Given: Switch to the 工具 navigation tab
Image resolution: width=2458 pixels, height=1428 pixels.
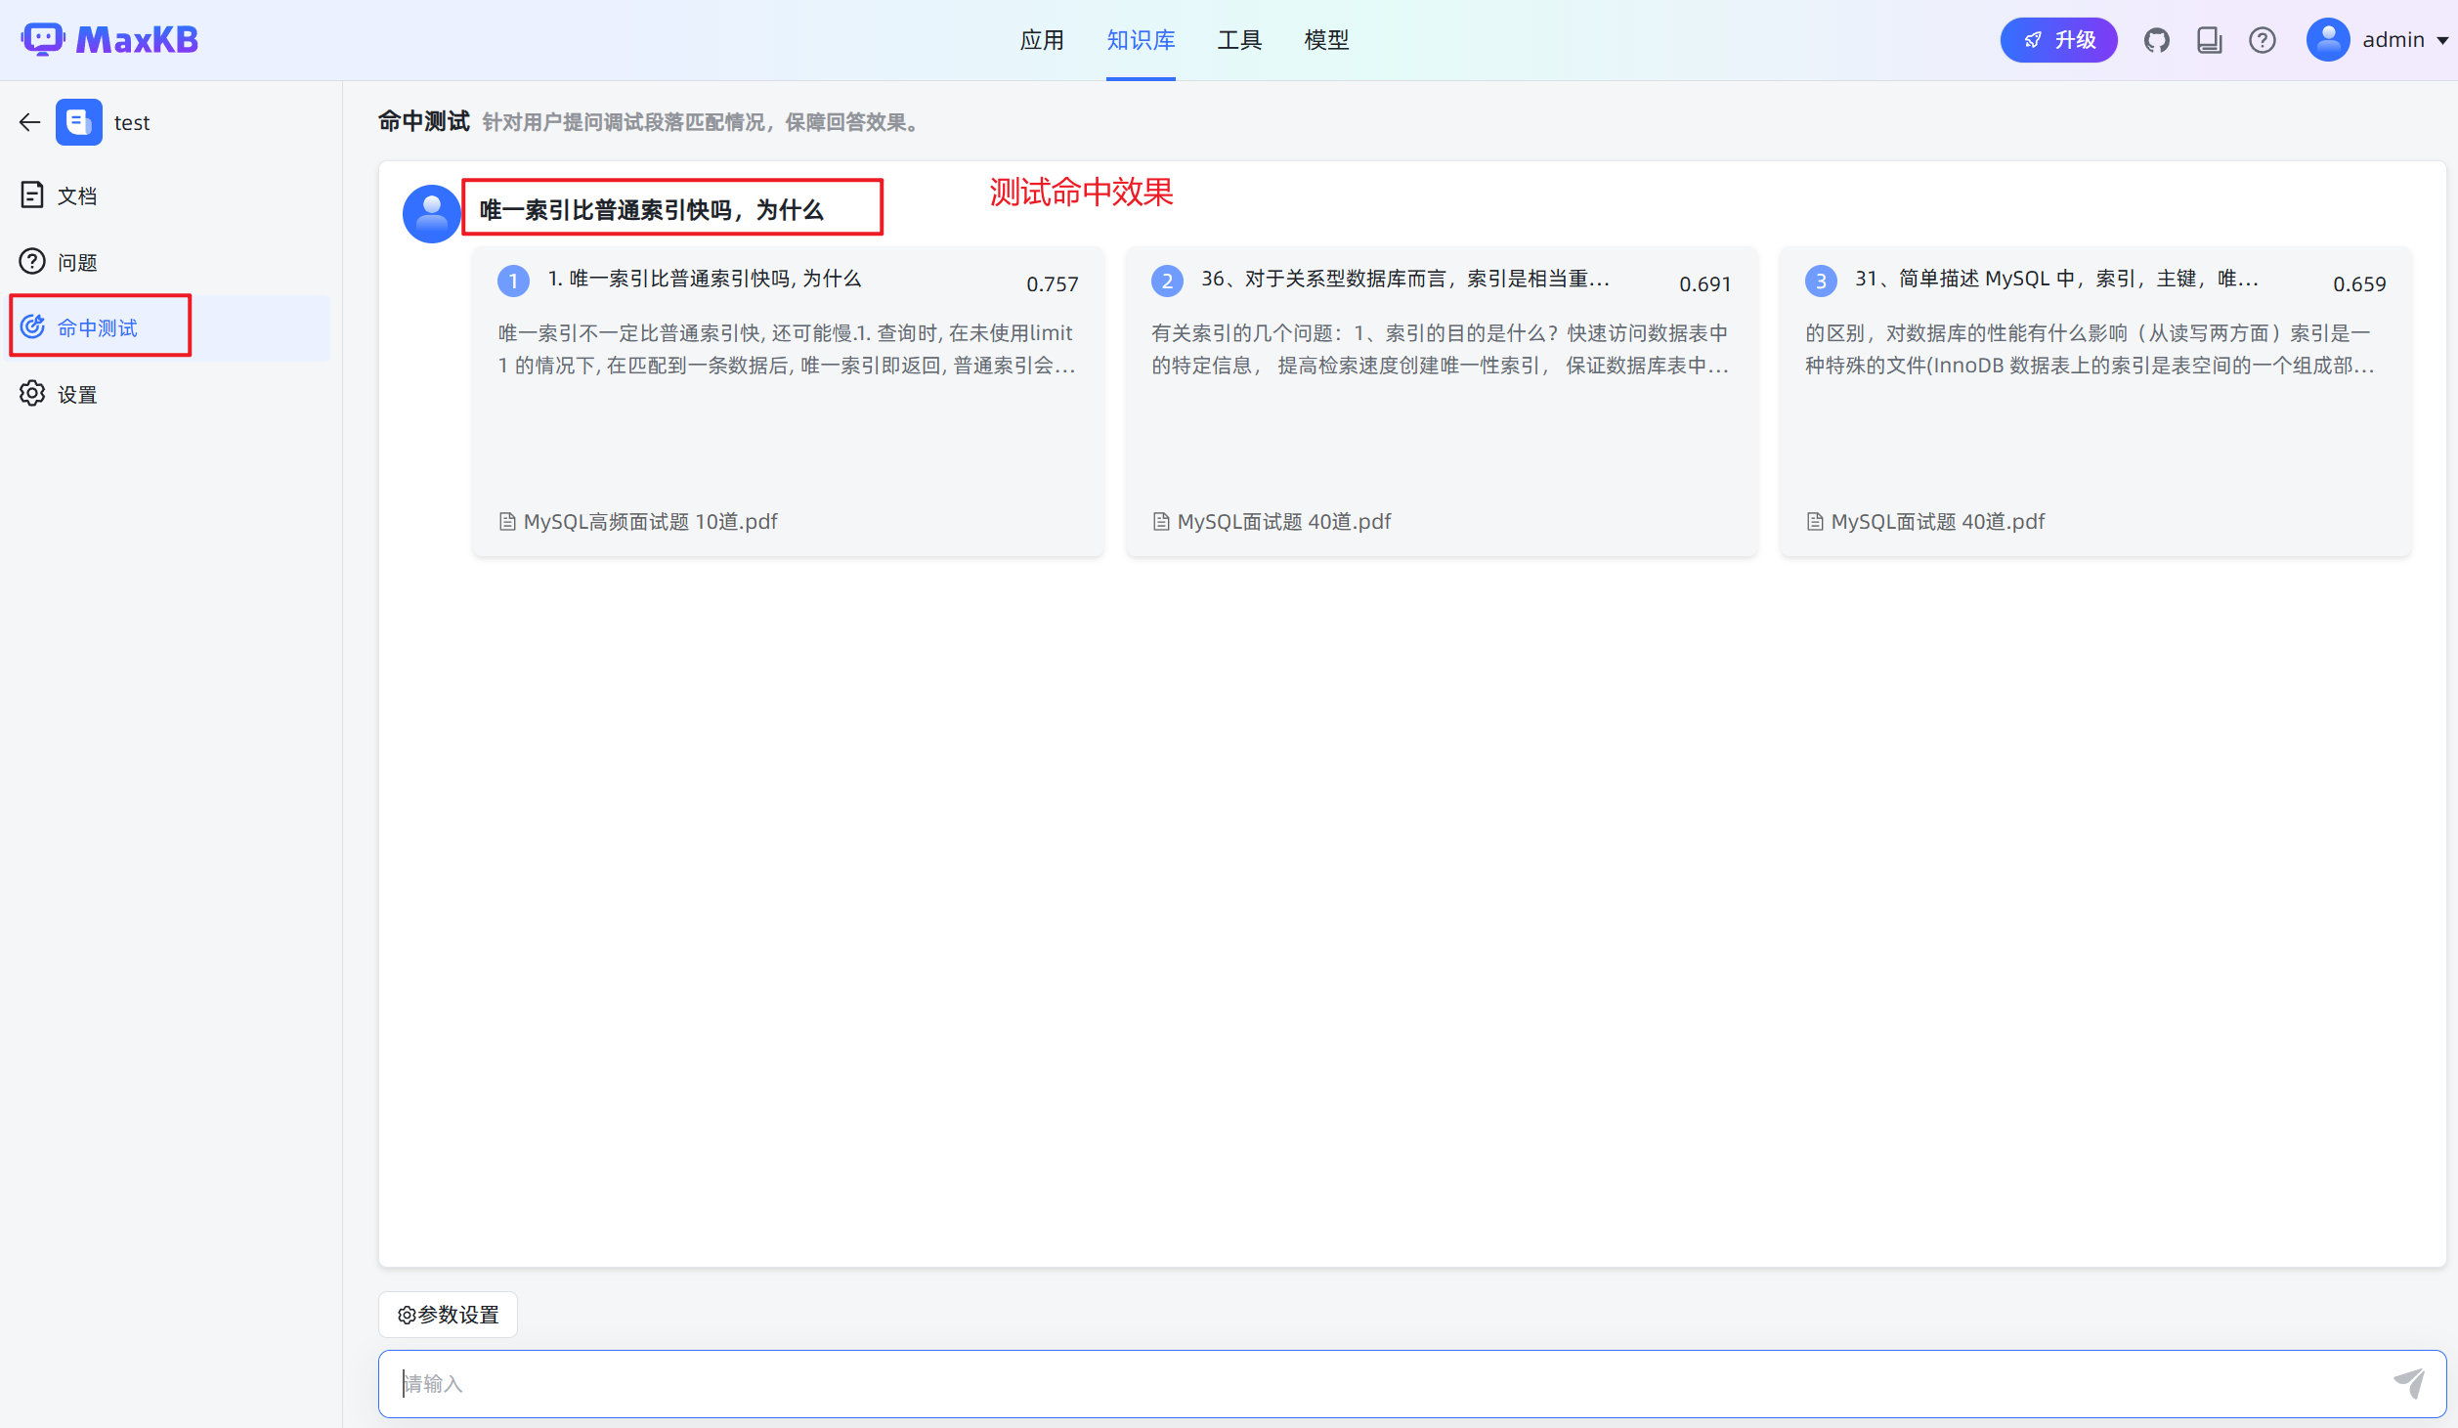Looking at the screenshot, I should [1239, 40].
